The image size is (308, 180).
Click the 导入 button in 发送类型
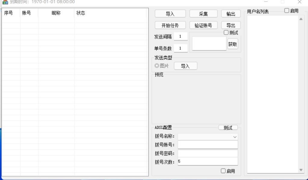tap(185, 66)
